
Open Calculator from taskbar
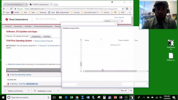(x=104, y=97)
